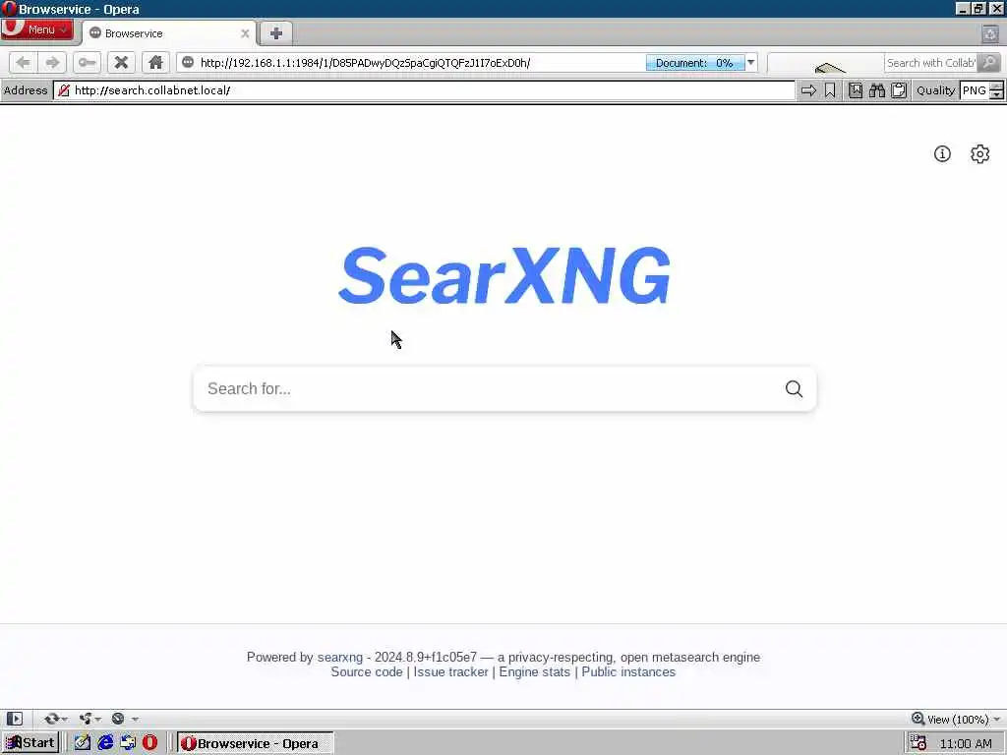Open the View (100%) zoom dropdown
This screenshot has width=1007, height=755.
tap(956, 719)
